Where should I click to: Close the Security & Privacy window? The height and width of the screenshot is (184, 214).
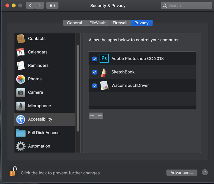click(7, 6)
